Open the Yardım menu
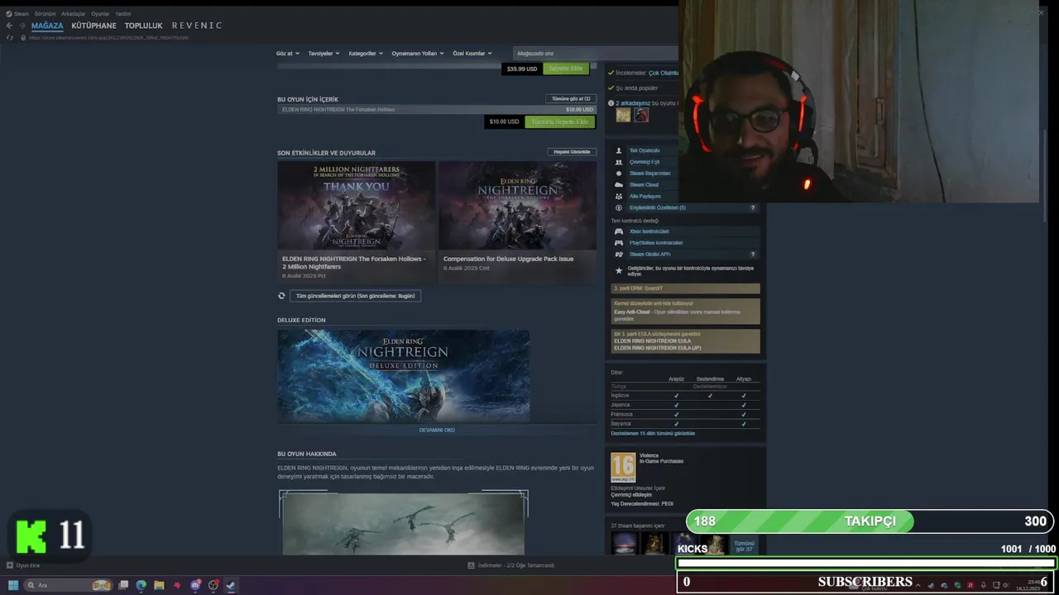 point(122,14)
